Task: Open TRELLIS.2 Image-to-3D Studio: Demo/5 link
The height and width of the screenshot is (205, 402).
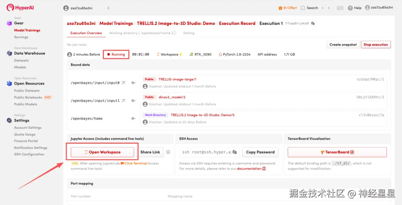Action: 202,115
